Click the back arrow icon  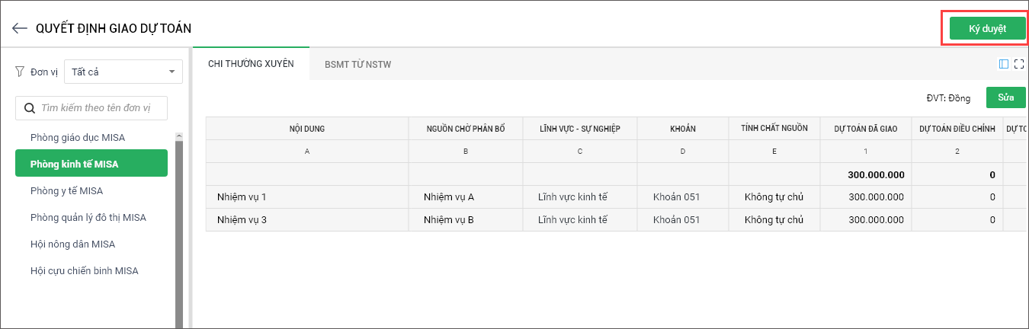[x=20, y=28]
